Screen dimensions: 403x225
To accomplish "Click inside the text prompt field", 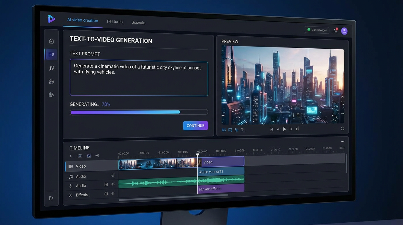I will click(139, 78).
